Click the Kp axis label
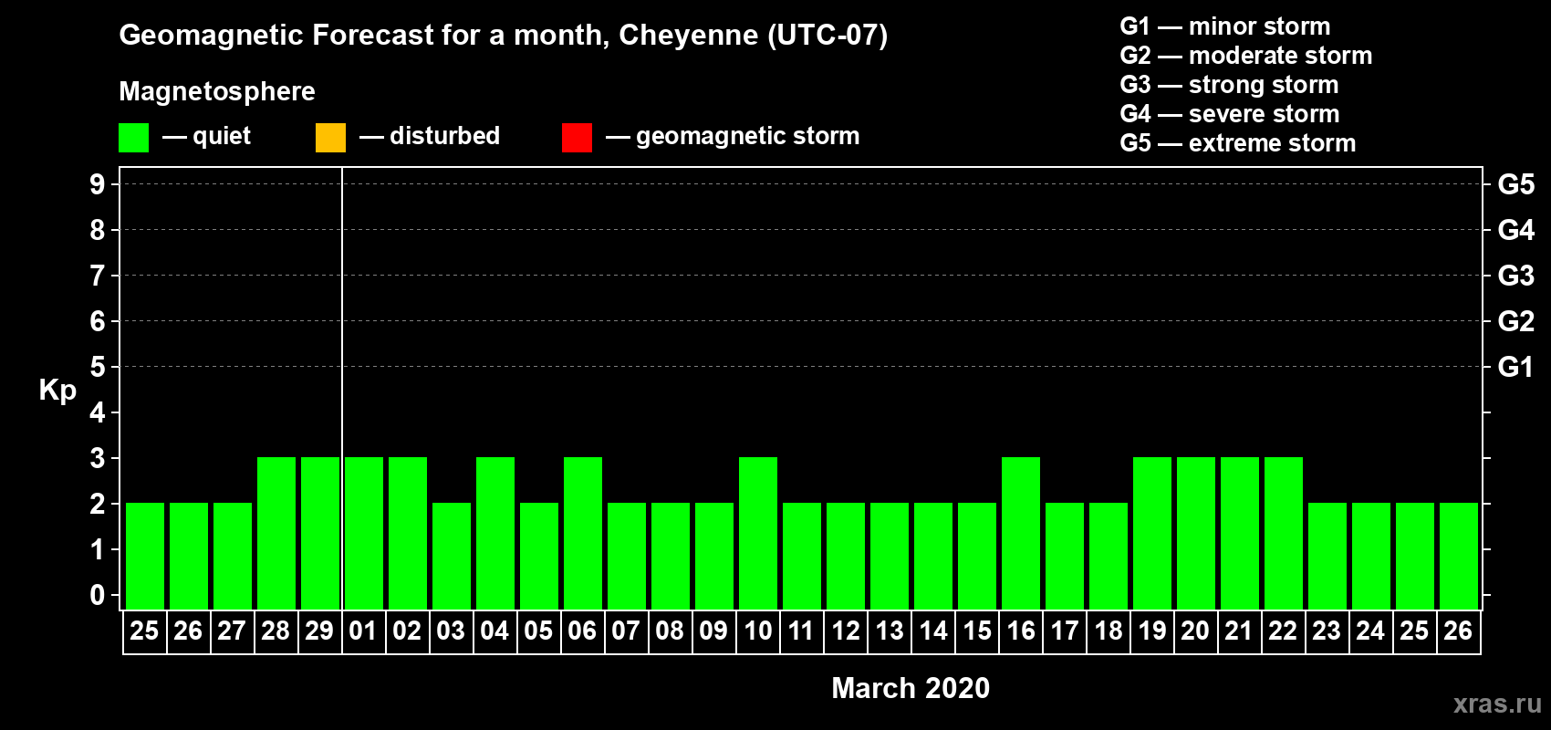 (x=57, y=391)
